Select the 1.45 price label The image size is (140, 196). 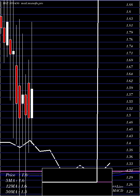[129, 129]
